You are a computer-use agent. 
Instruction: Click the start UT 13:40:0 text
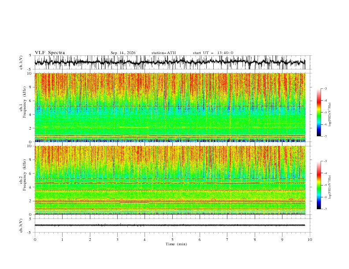tap(213, 53)
